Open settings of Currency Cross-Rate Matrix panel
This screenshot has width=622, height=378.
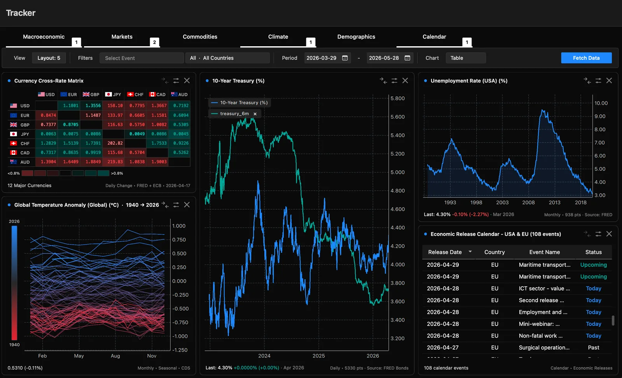click(x=176, y=80)
